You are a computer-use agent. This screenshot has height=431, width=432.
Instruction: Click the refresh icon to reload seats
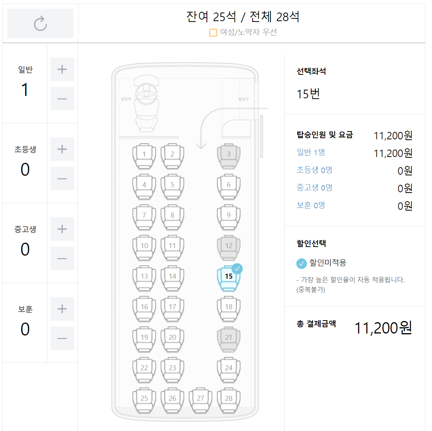(x=40, y=23)
